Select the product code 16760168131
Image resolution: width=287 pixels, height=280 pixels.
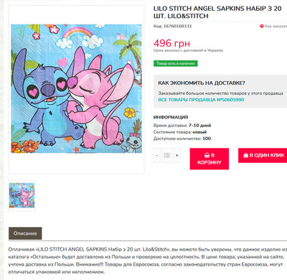click(178, 26)
